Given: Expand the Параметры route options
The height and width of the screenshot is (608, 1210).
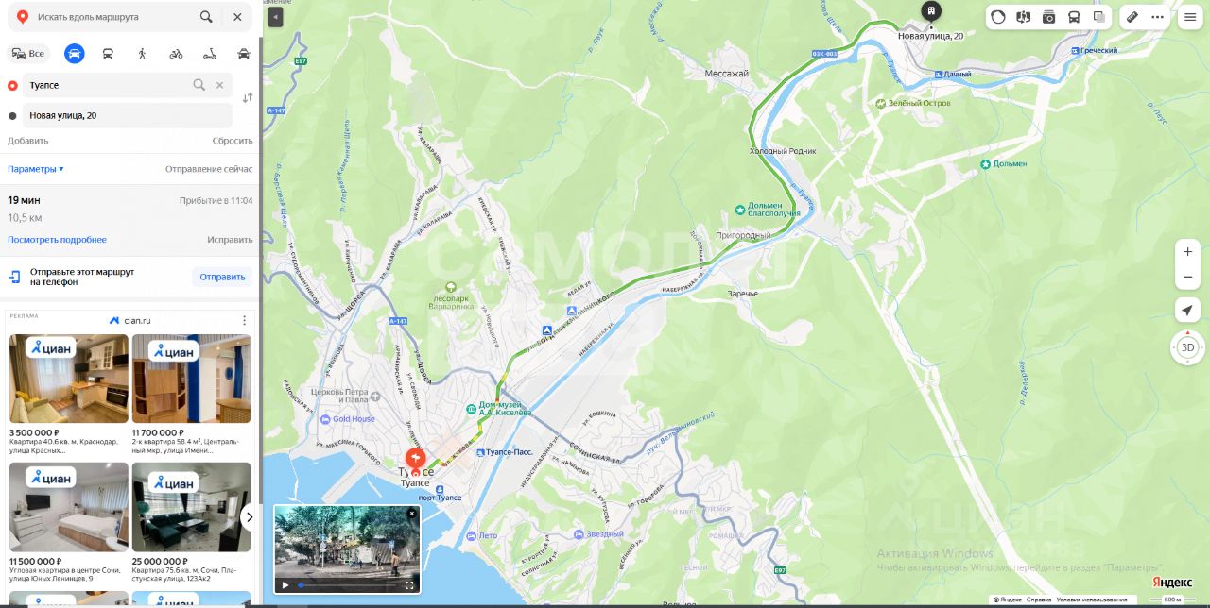Looking at the screenshot, I should click(36, 169).
